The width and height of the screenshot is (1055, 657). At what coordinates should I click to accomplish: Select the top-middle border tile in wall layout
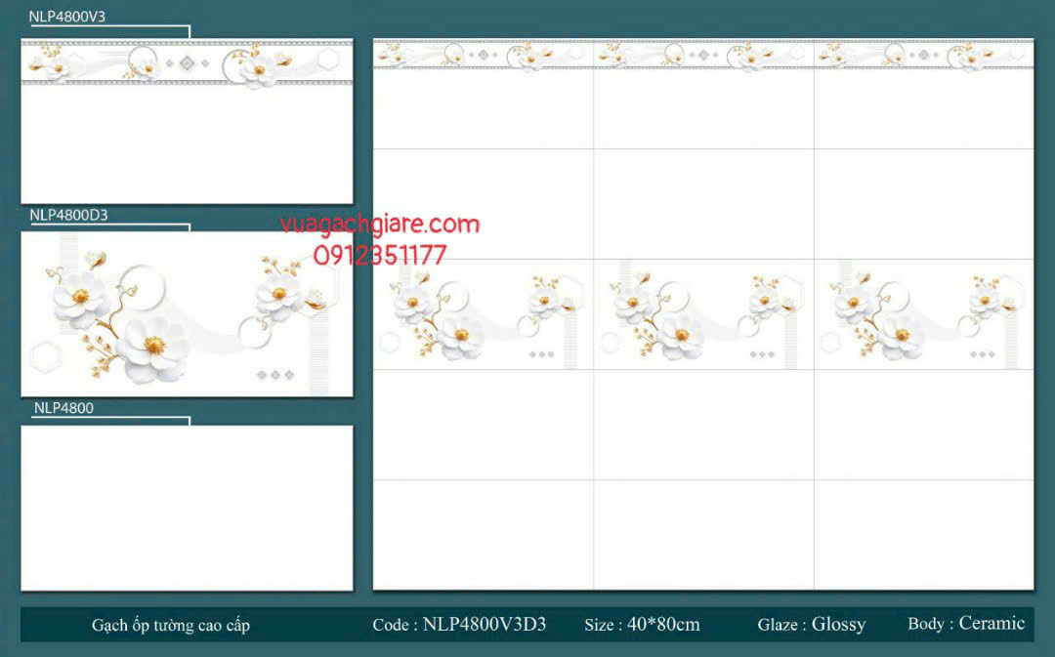703,95
